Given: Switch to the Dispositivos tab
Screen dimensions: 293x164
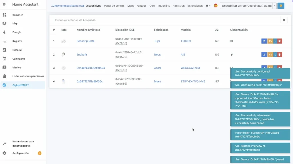Looking at the screenshot, I should (x=94, y=6).
